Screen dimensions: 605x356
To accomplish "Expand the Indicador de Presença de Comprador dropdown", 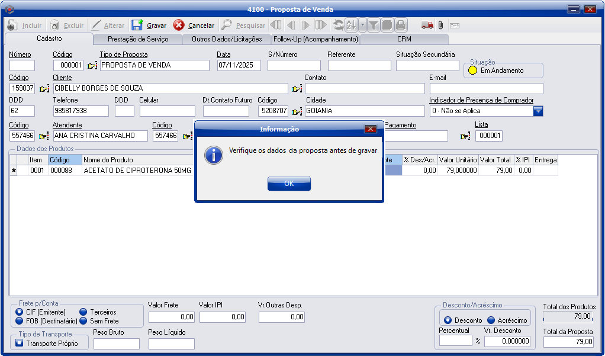I will (x=538, y=111).
